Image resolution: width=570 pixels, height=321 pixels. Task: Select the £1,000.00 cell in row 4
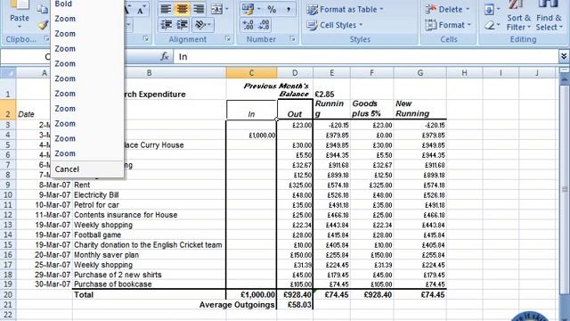pos(251,135)
